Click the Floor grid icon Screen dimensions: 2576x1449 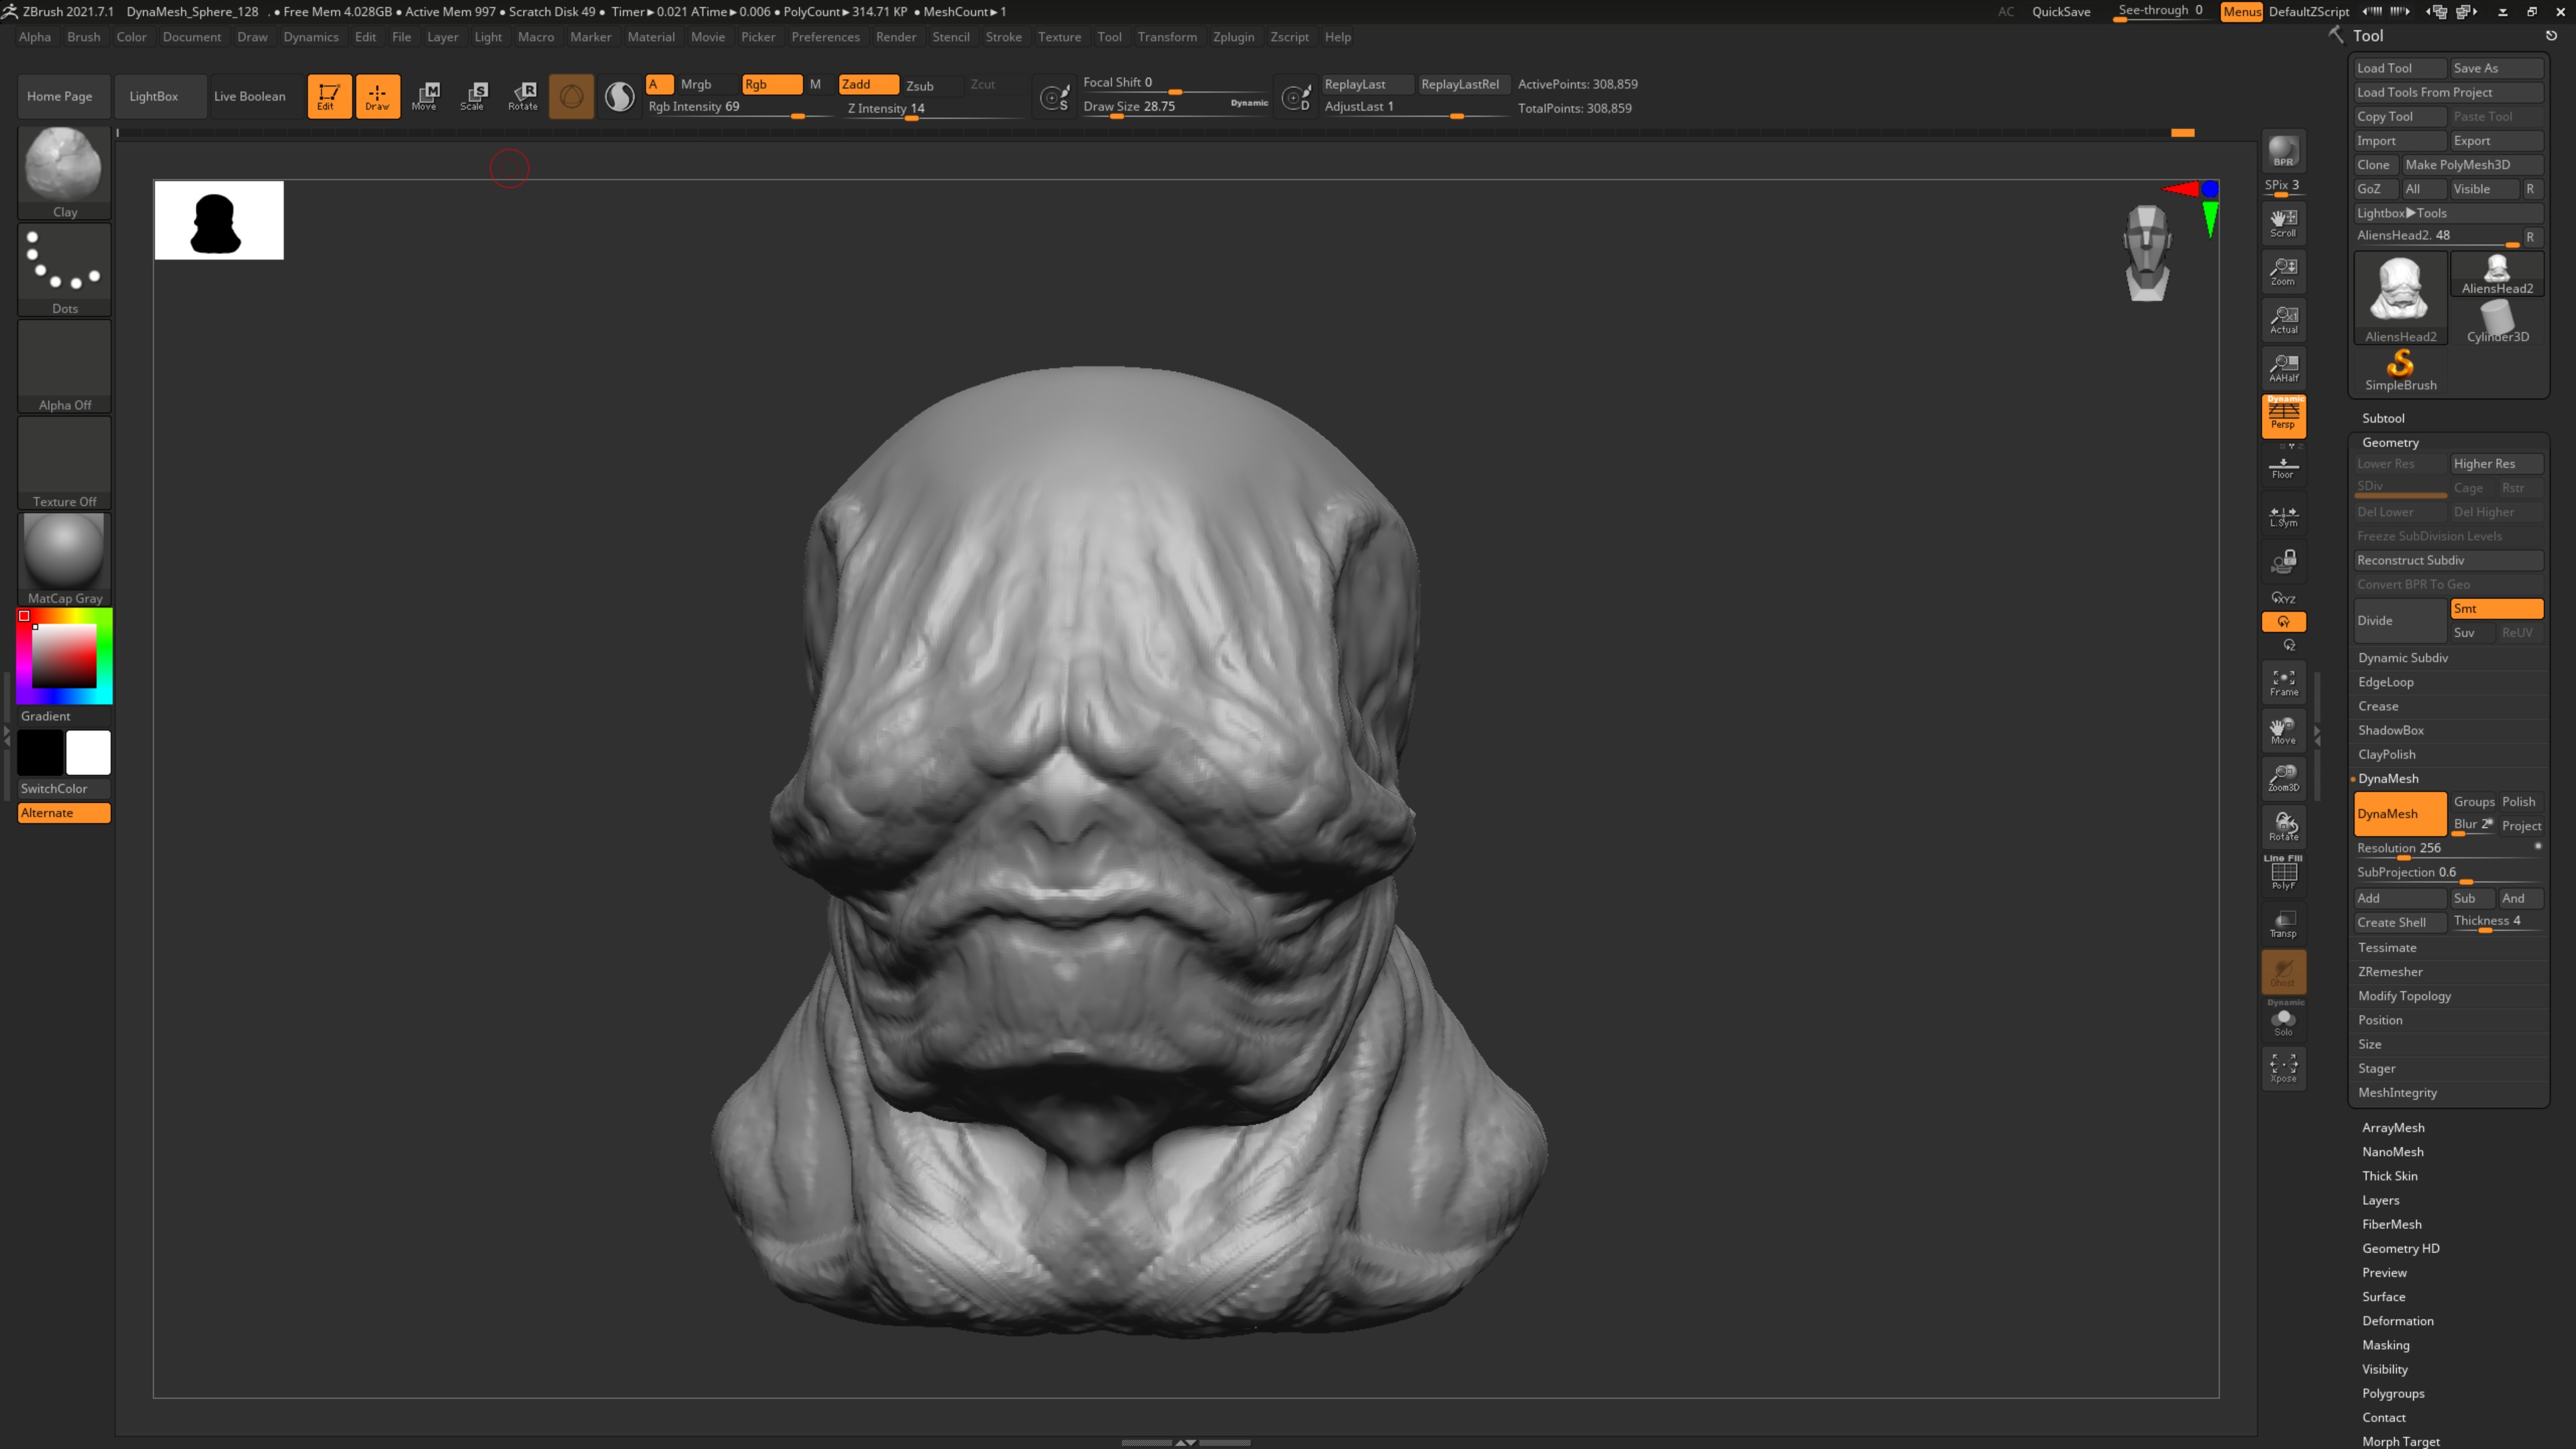2283,467
